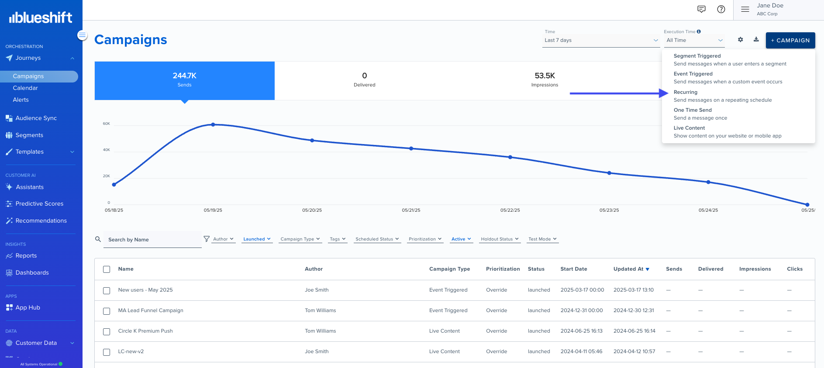The image size is (824, 368).
Task: Open the Campaign Type filter dropdown
Action: (300, 239)
